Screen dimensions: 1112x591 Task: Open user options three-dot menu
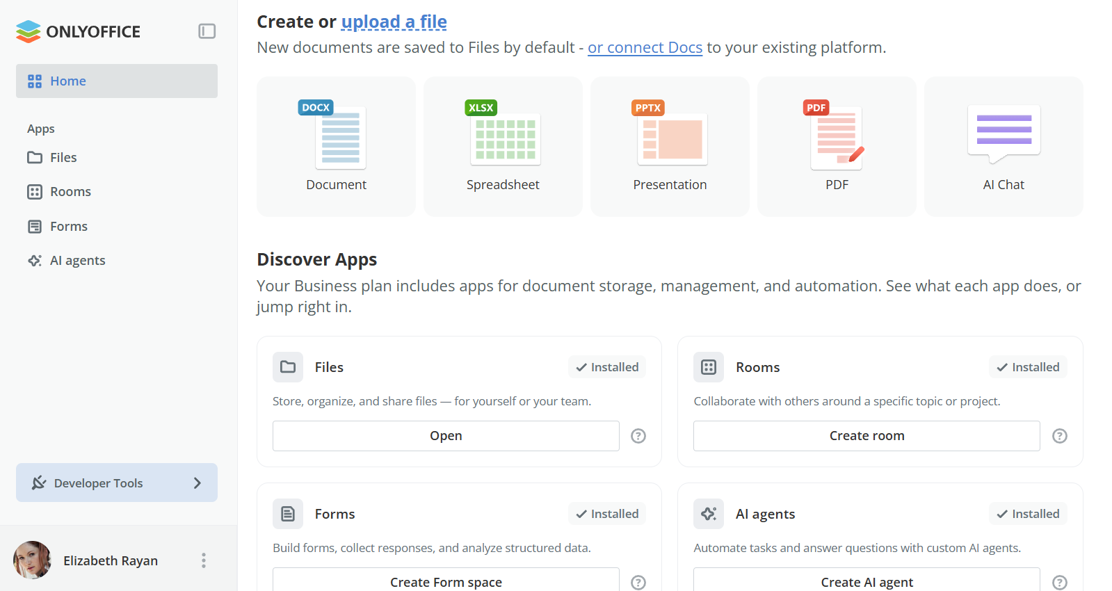tap(204, 560)
